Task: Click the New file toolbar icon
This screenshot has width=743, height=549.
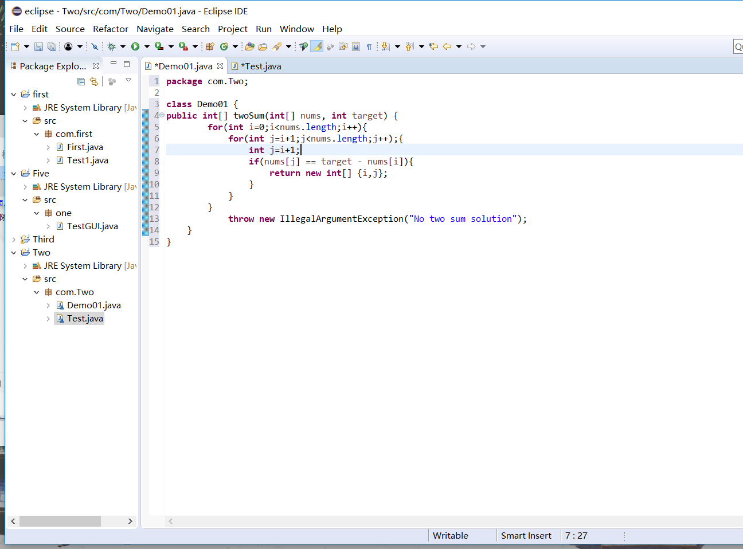Action: (15, 46)
